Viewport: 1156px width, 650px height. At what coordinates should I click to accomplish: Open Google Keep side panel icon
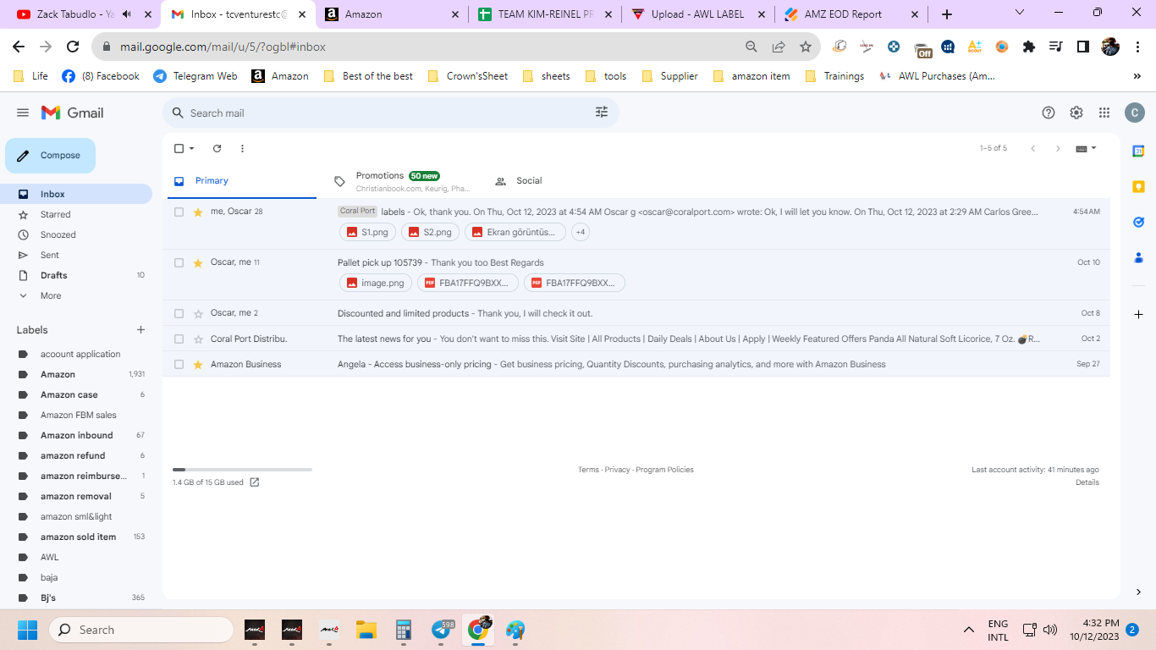point(1138,186)
